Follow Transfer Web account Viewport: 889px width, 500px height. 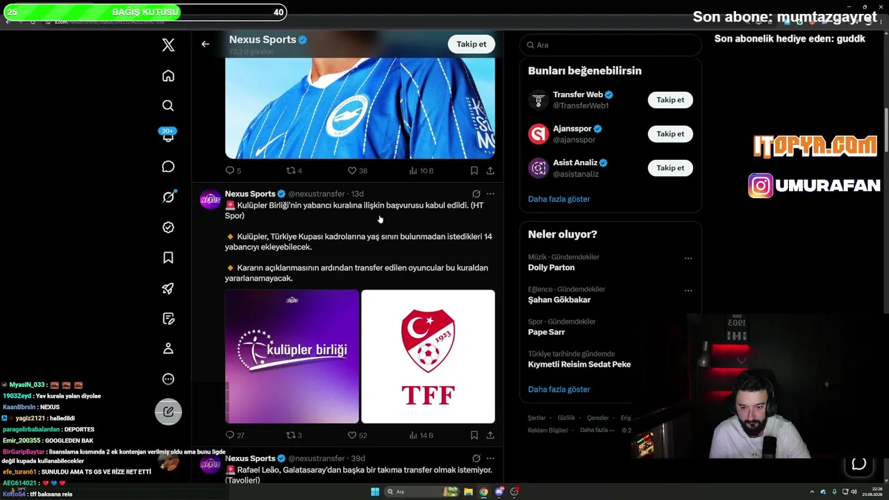pyautogui.click(x=670, y=100)
